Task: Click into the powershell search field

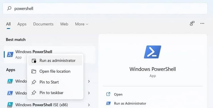Action: pyautogui.click(x=105, y=9)
